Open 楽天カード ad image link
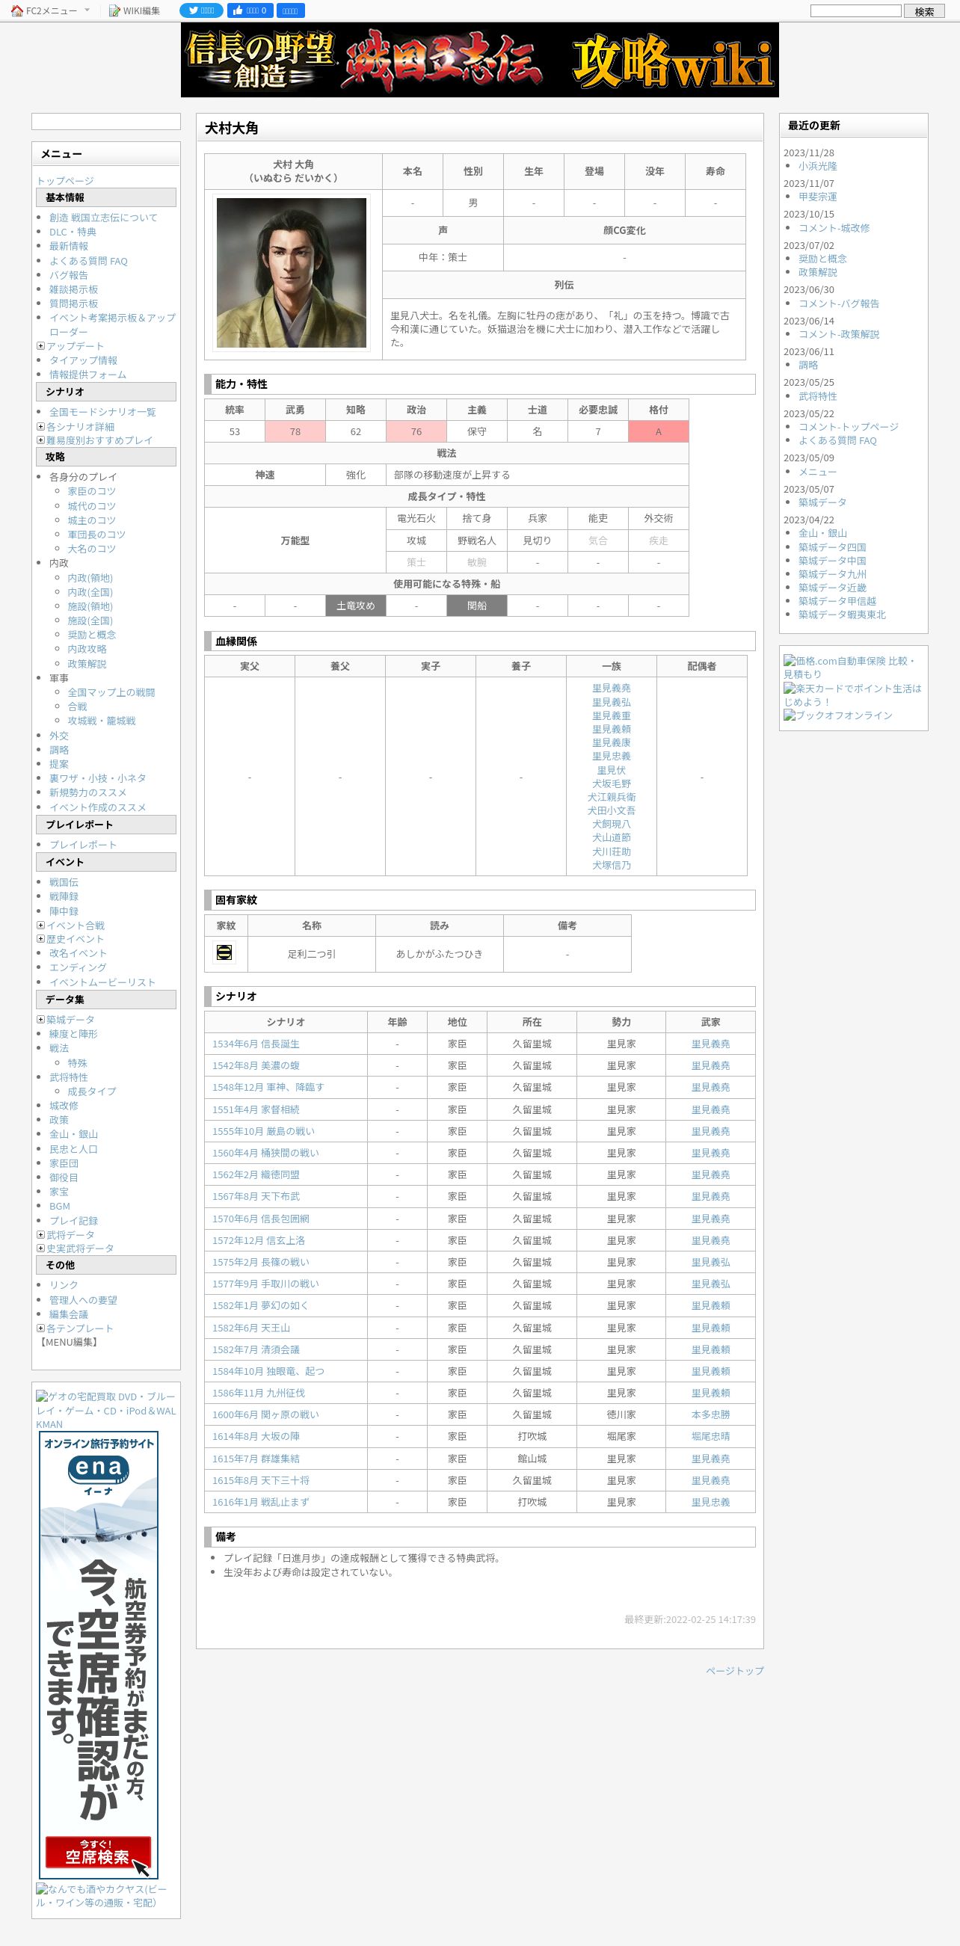 [x=852, y=695]
